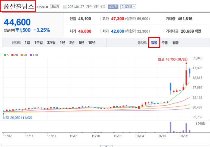210x147 pixels.
Task: Click the collapse arrow below the chart
Action: 106,146
